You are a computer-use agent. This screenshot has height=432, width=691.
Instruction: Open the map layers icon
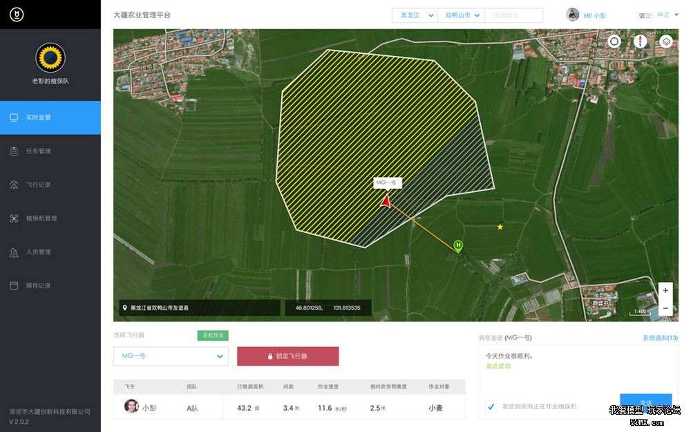click(x=665, y=41)
